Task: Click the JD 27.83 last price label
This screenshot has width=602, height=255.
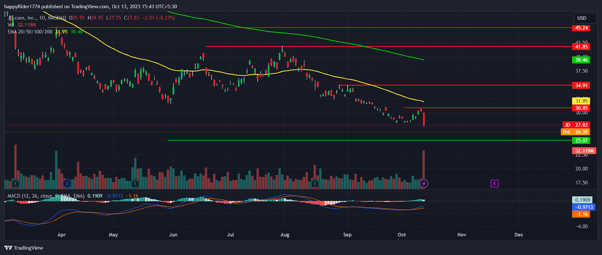Action: click(576, 125)
